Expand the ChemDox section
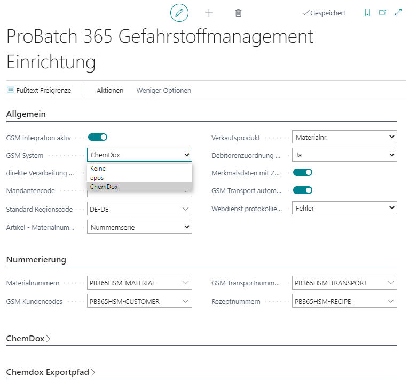This screenshot has height=384, width=409. tap(28, 339)
